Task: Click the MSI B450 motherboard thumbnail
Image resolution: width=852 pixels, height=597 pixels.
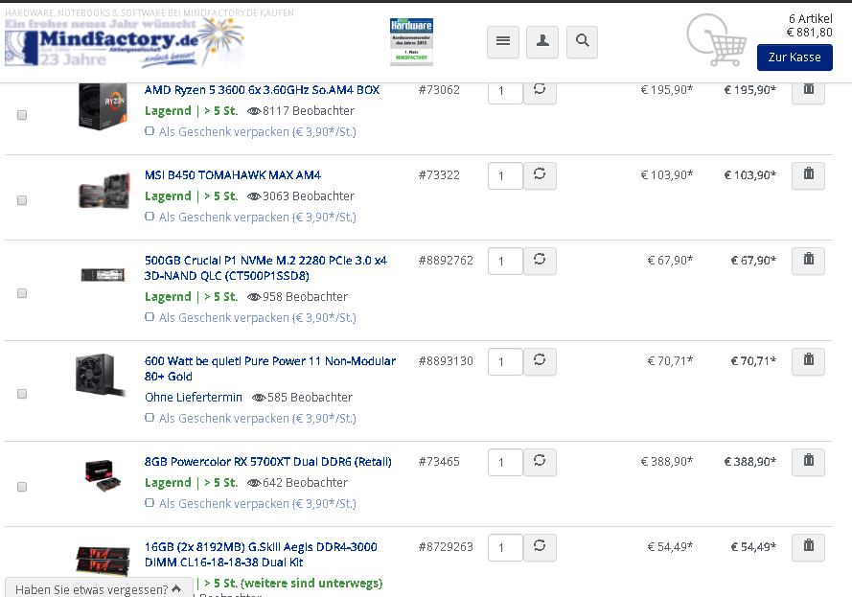Action: point(104,192)
